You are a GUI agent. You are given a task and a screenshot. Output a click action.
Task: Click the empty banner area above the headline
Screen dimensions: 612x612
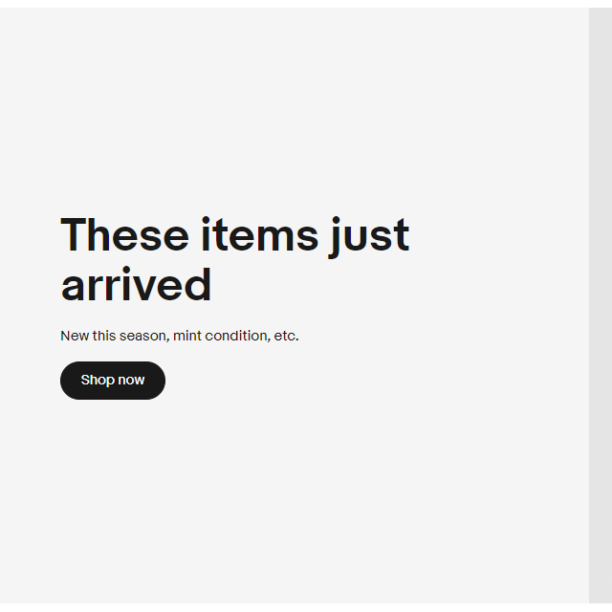[295, 109]
